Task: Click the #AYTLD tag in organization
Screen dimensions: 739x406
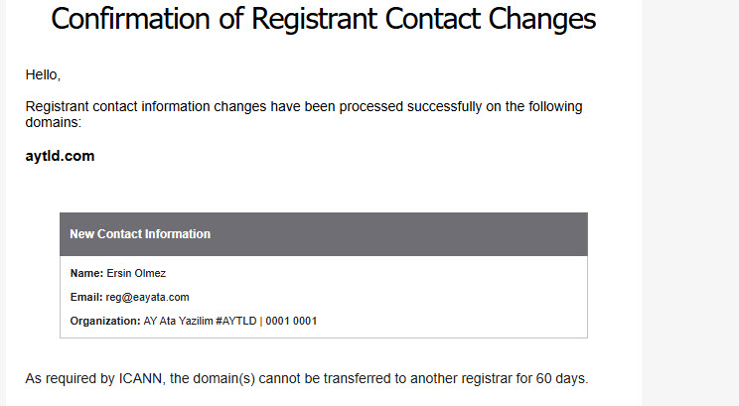Action: (x=236, y=322)
